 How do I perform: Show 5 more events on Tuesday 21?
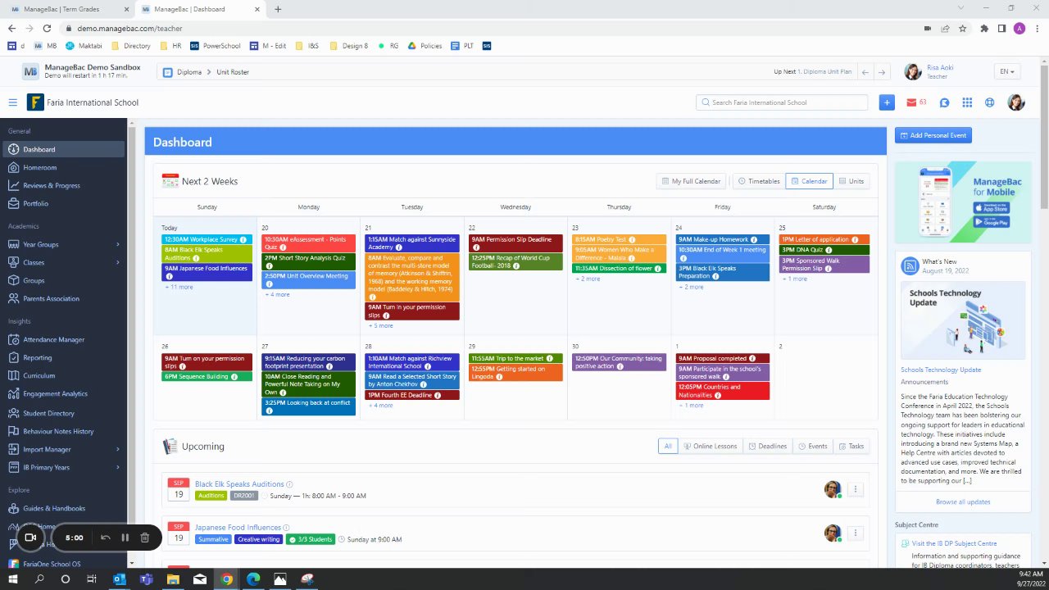pyautogui.click(x=381, y=325)
